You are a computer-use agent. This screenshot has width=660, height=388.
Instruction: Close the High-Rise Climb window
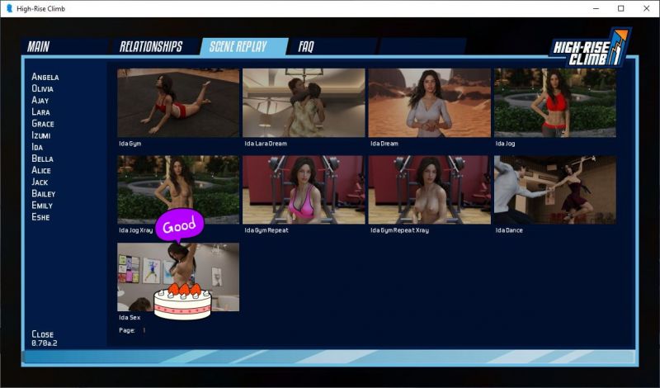(647, 8)
